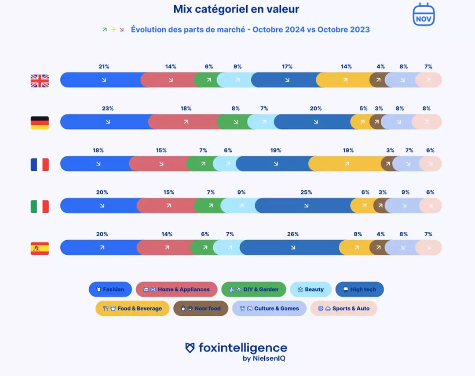
Task: Select the Home & Appliances legend pill
Action: tap(177, 289)
